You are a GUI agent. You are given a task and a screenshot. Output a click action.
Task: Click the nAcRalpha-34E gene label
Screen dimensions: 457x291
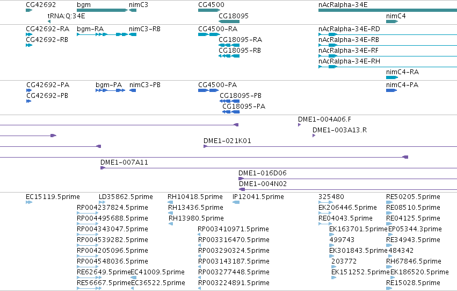pos(343,5)
